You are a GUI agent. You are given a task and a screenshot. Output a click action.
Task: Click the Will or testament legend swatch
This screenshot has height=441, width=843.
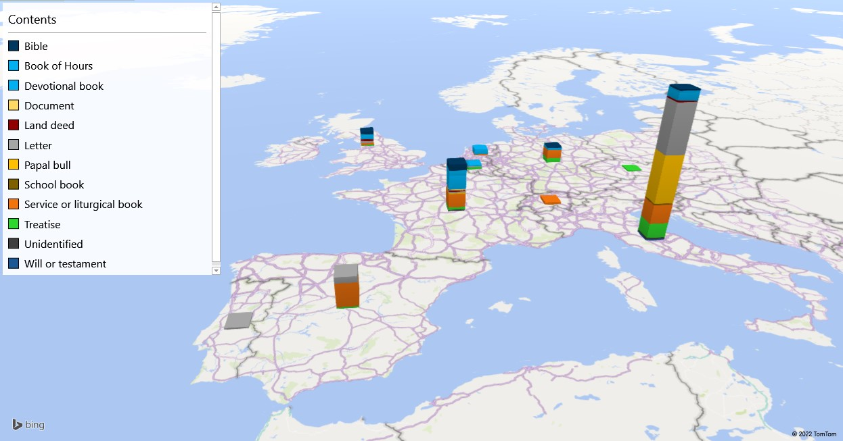[14, 263]
